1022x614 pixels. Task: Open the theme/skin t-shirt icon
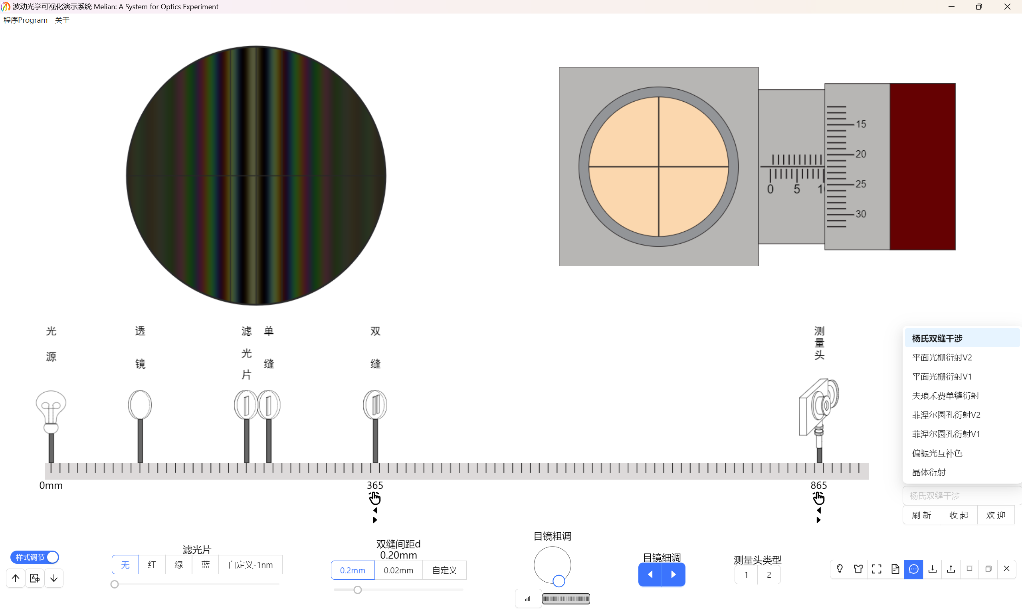coord(858,569)
